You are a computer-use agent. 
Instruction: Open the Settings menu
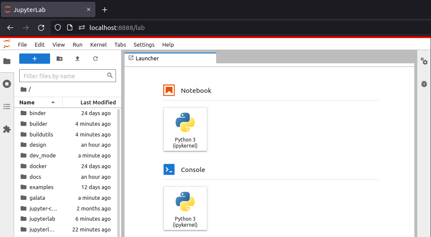click(144, 44)
